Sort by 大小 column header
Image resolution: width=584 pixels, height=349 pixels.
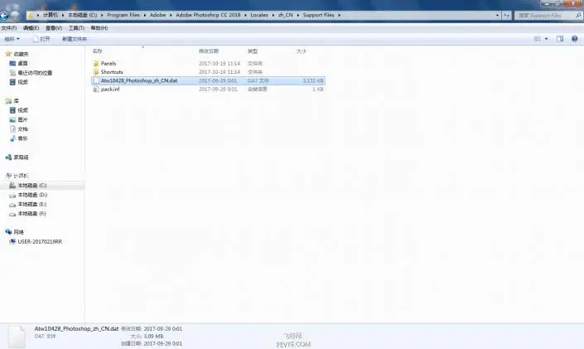pos(302,51)
